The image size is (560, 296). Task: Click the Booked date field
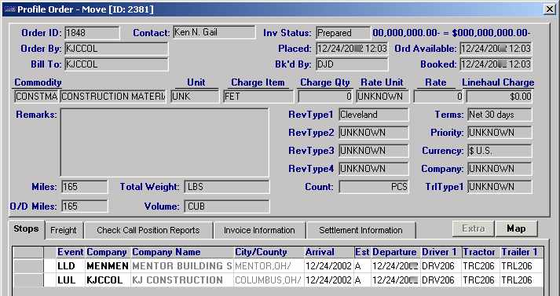[496, 64]
